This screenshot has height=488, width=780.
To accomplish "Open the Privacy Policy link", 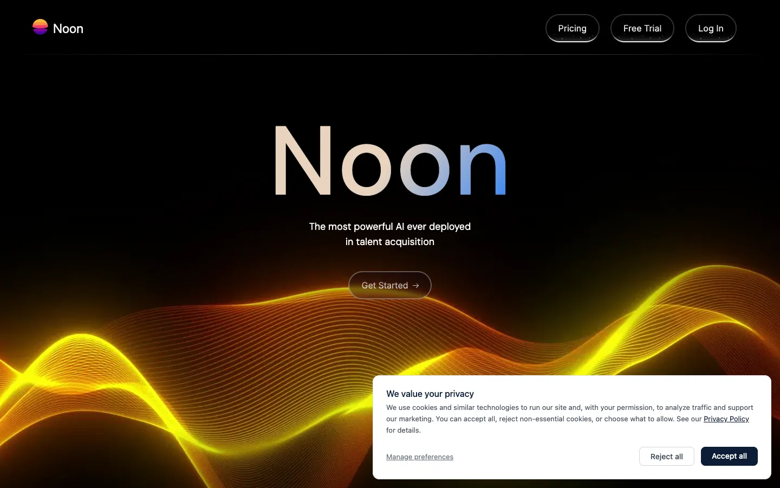I will (726, 419).
